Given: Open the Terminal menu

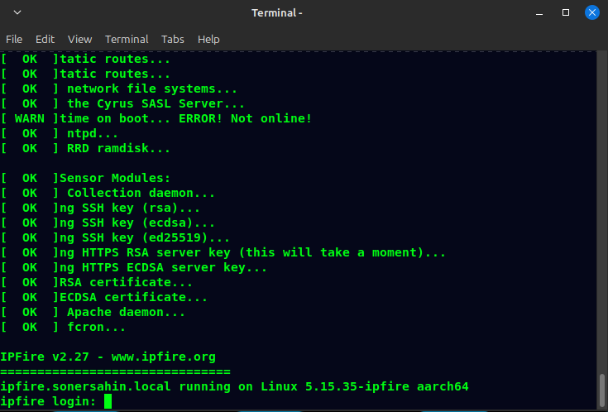Looking at the screenshot, I should pos(127,39).
